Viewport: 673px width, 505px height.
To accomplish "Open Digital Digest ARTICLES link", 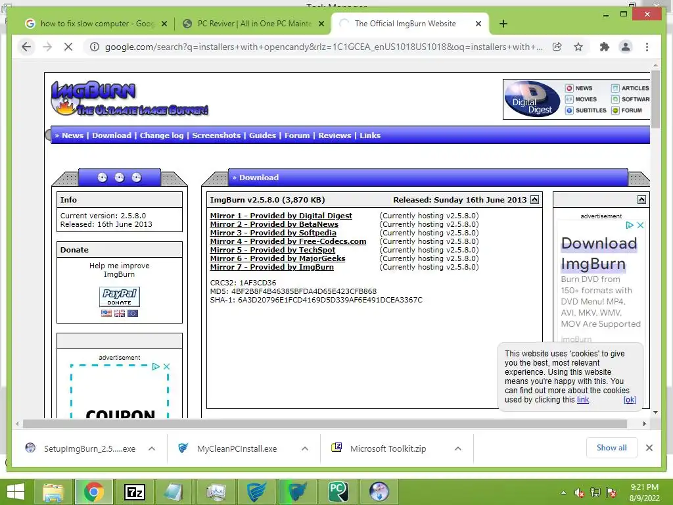I will (x=630, y=88).
